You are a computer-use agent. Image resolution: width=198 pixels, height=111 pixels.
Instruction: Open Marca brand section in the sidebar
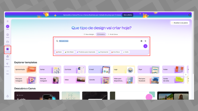tap(8, 57)
